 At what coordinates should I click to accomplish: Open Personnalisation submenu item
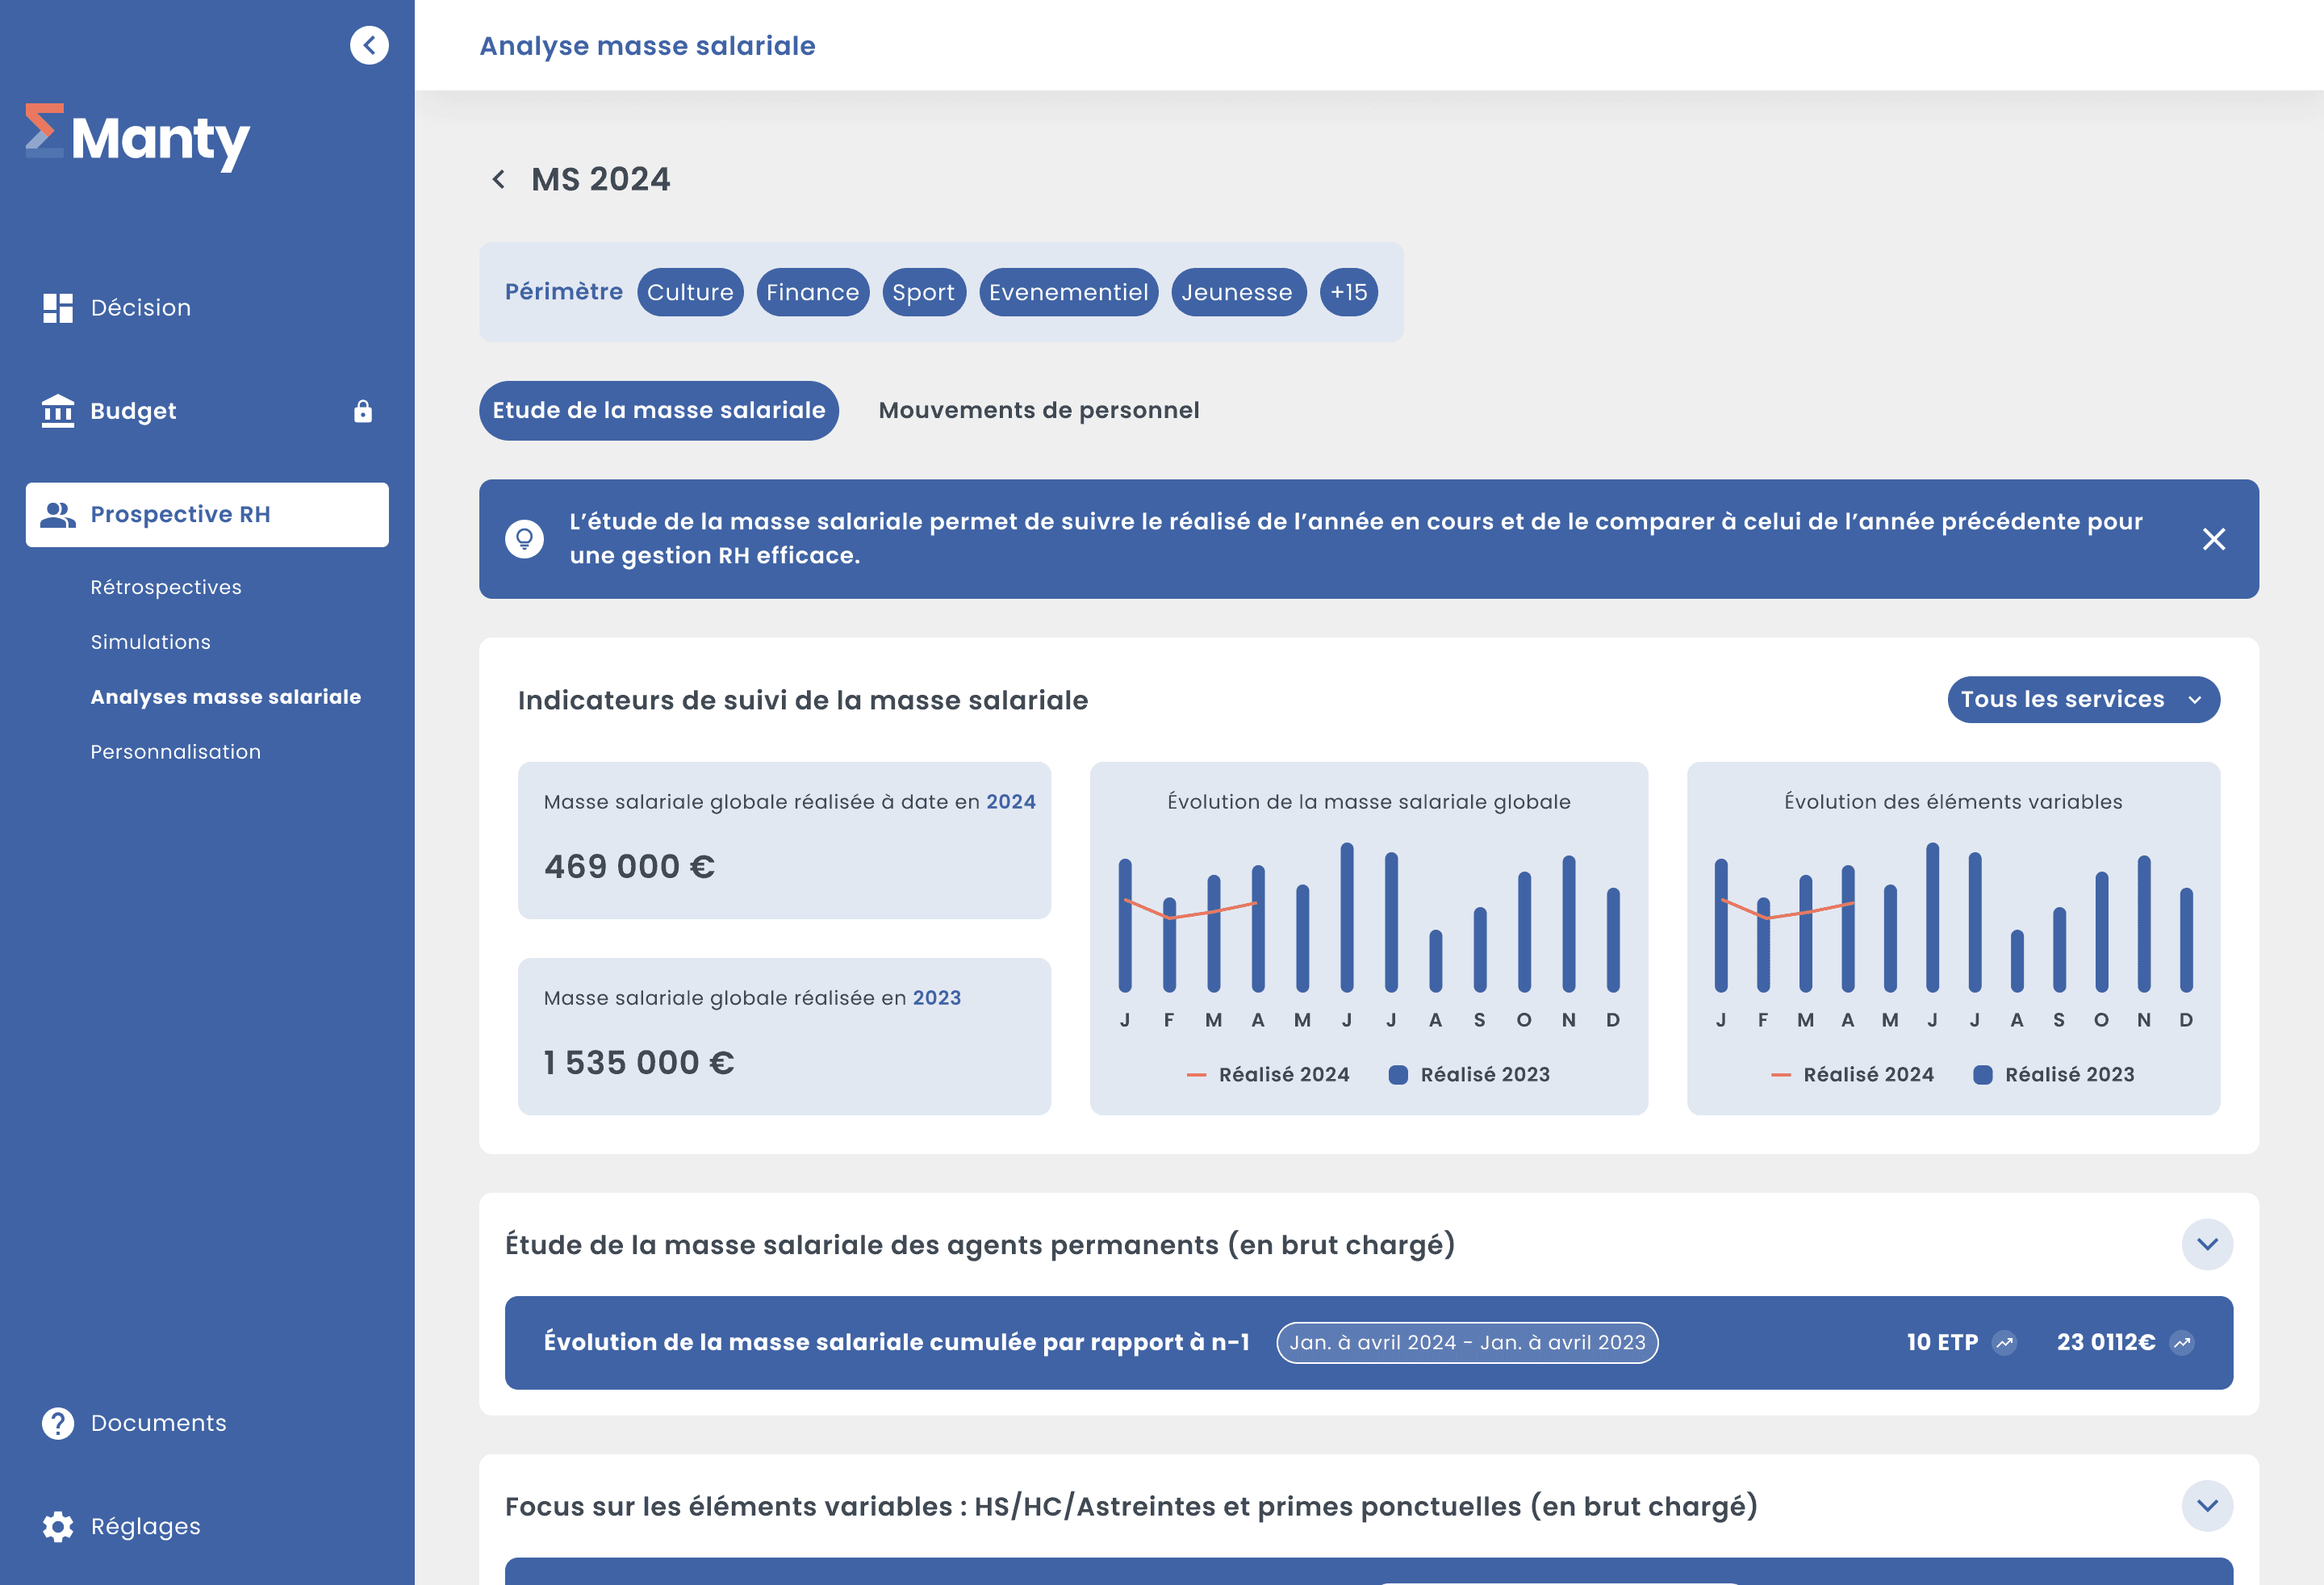[x=176, y=751]
